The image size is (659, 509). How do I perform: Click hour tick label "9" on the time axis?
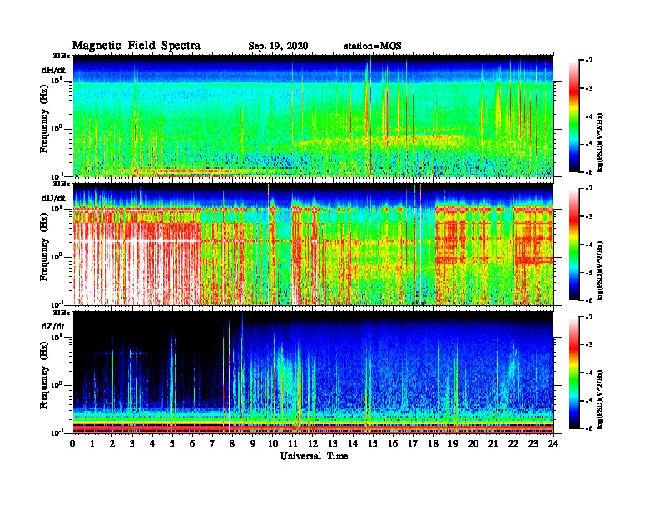point(253,444)
